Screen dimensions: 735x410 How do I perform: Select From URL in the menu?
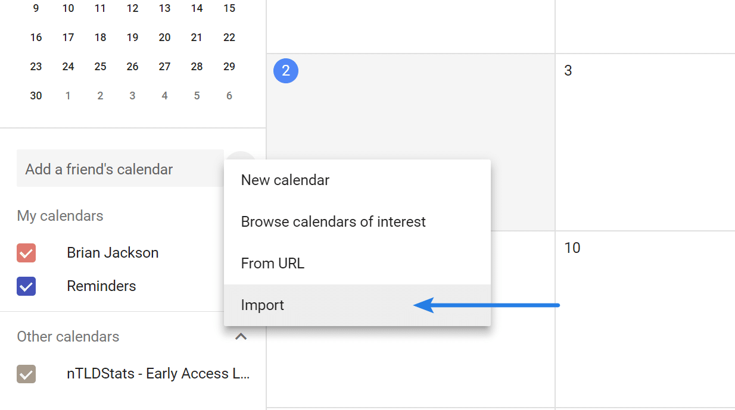click(x=272, y=263)
